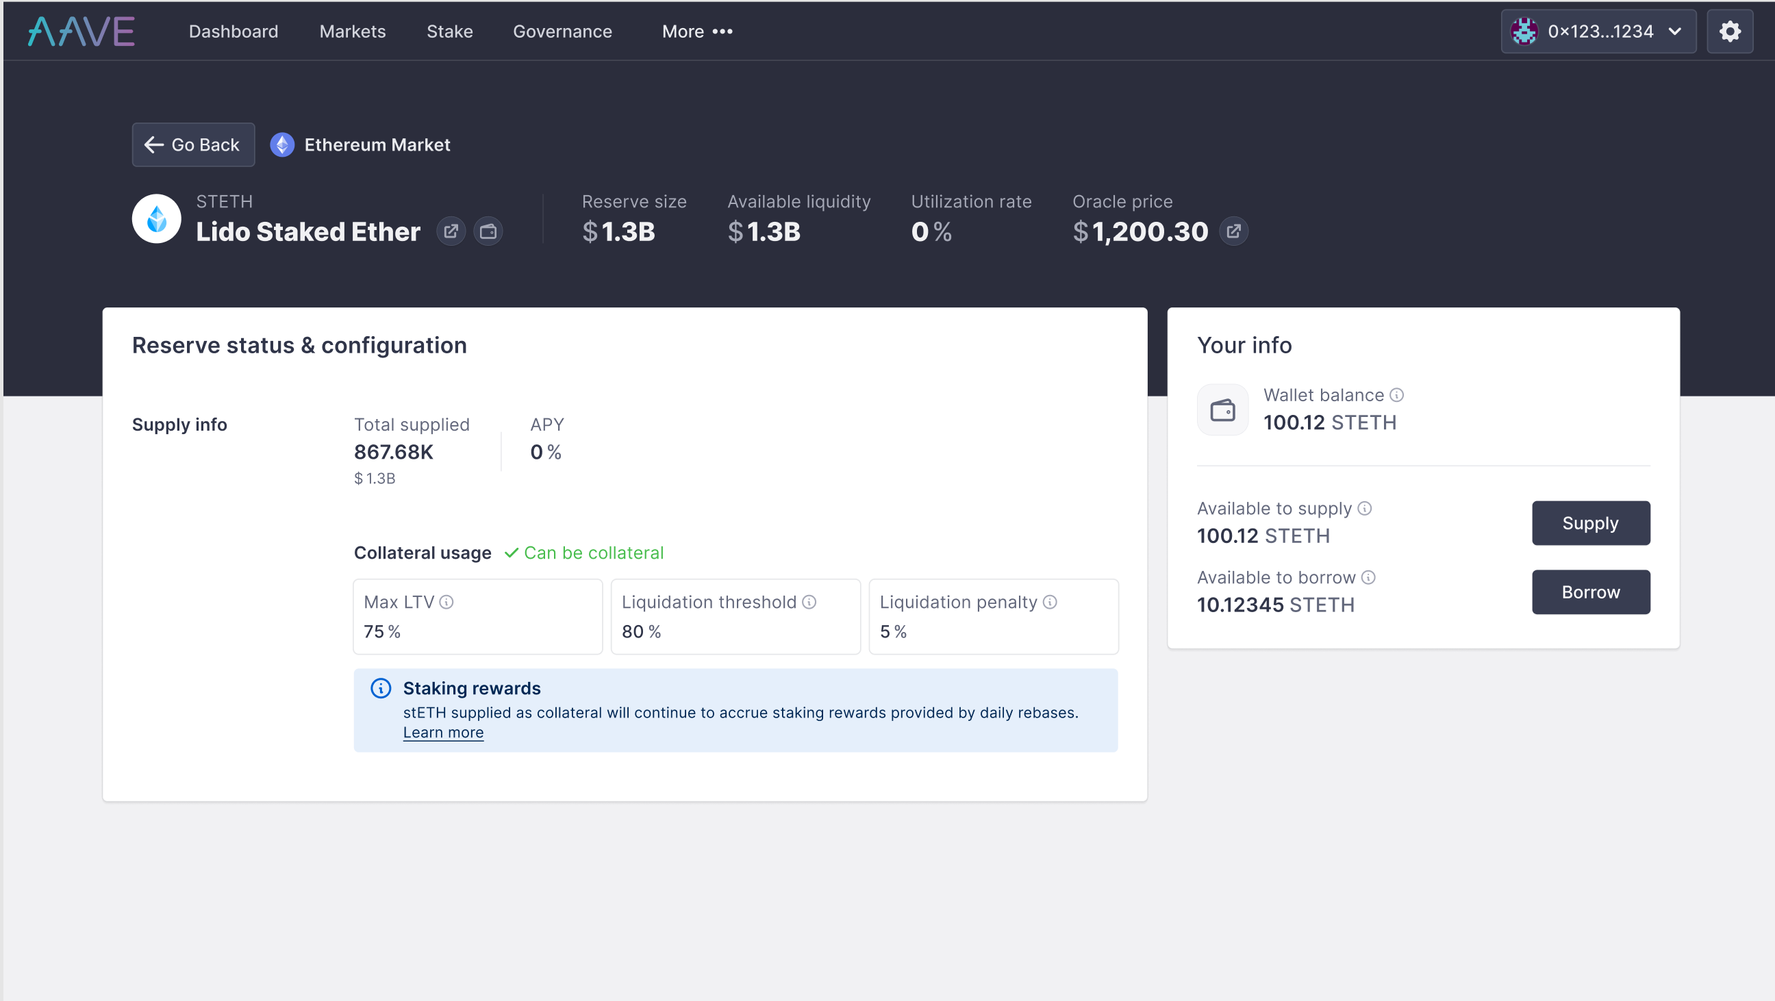Open the Oracle price contract external link
1775x1001 pixels.
coord(1233,231)
